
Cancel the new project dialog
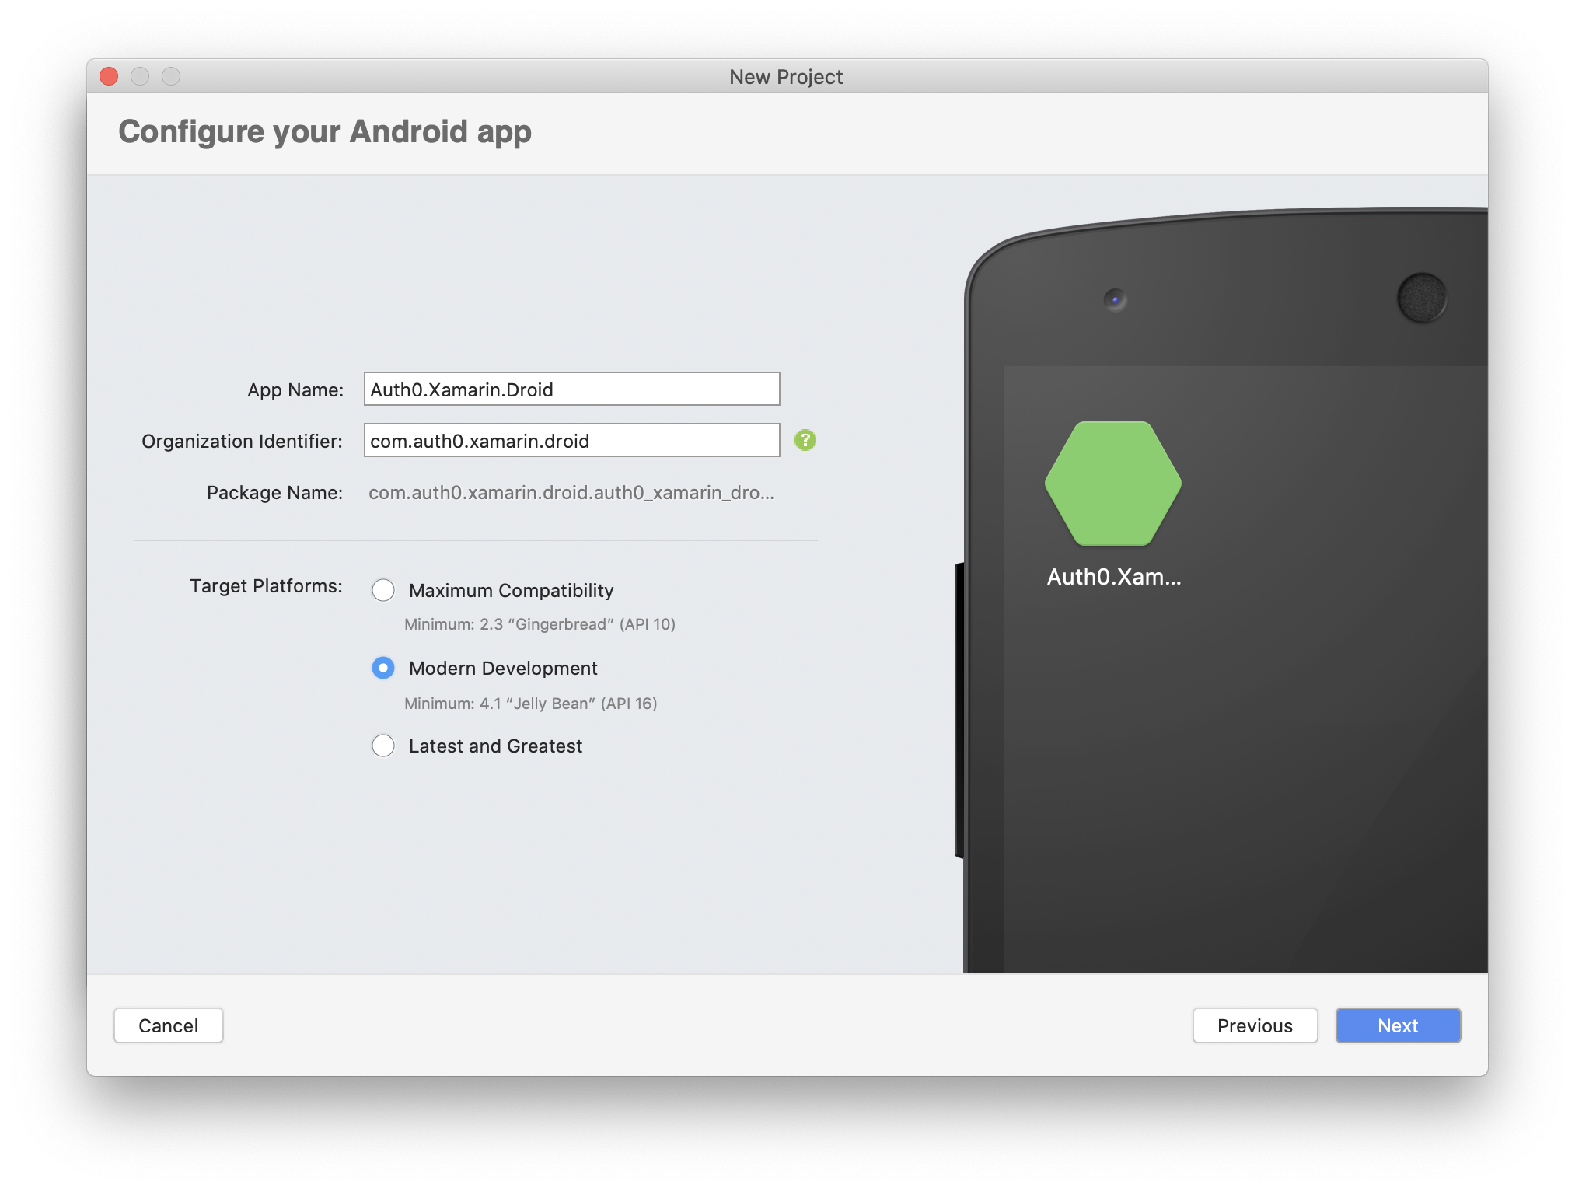tap(168, 1025)
